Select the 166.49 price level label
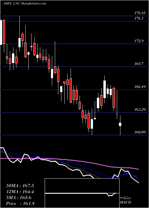Image resolution: width=149 pixels, height=208 pixels. 140,87
